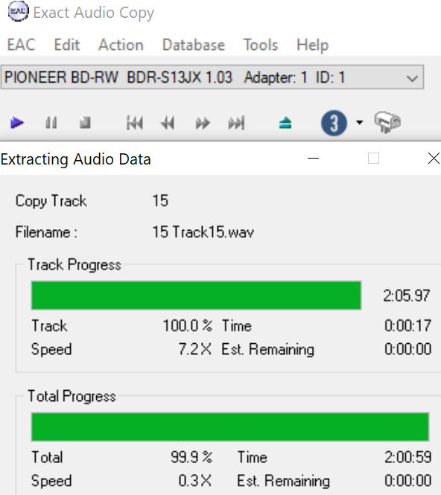Screen dimensions: 441x495
Task: Open the Tools menu
Action: point(261,45)
